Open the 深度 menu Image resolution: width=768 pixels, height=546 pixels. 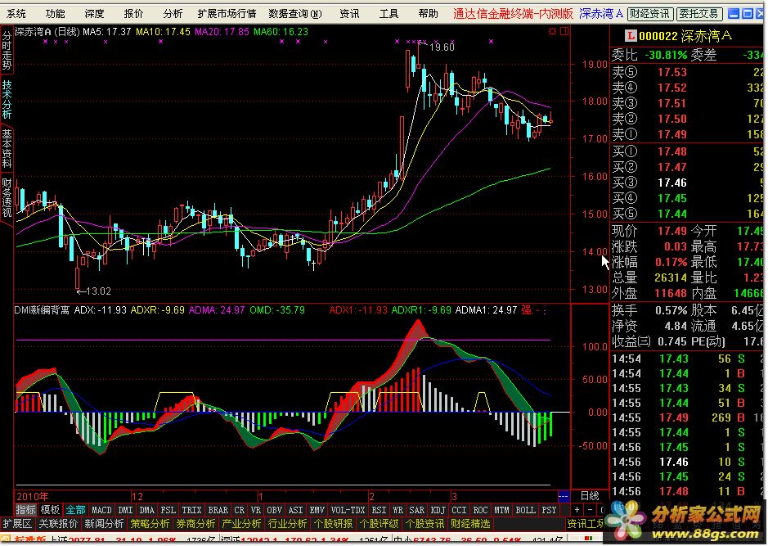[94, 14]
